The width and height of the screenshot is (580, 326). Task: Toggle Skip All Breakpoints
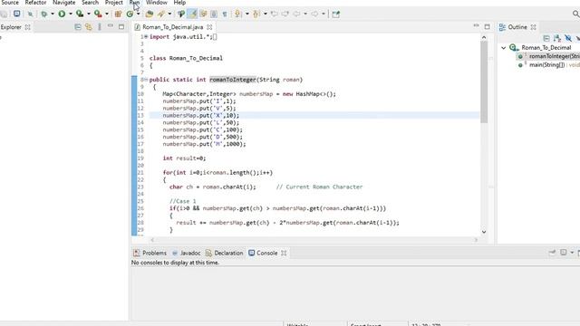[x=30, y=14]
